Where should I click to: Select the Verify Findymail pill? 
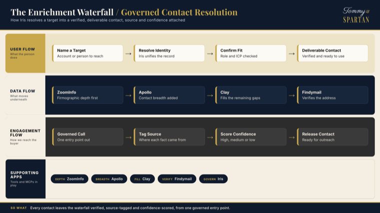pos(177,179)
